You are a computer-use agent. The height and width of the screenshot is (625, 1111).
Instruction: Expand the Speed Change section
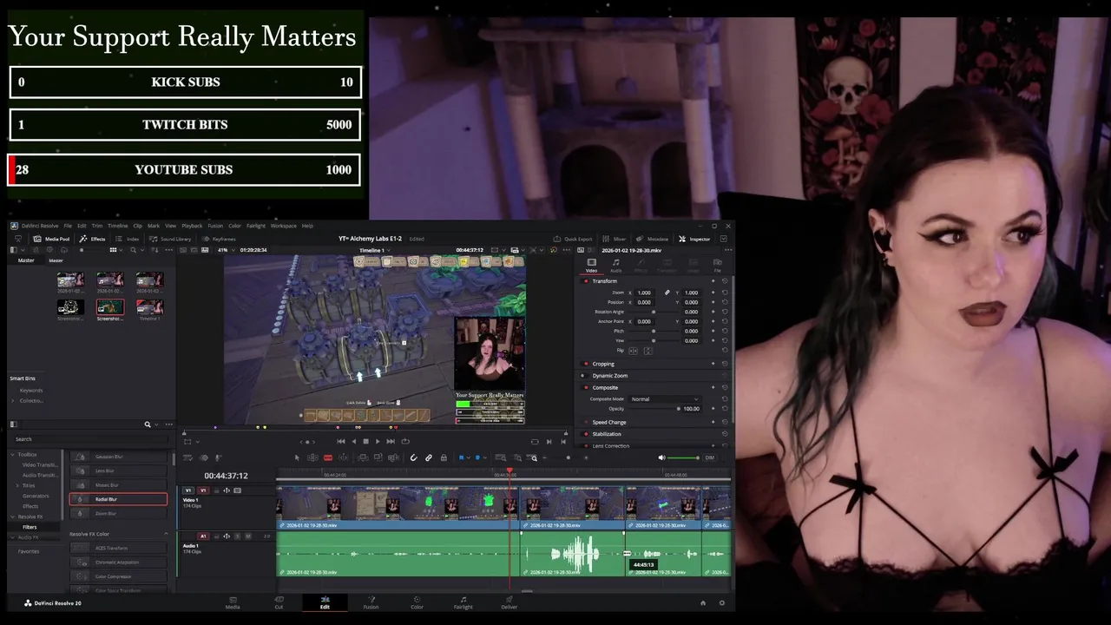tap(609, 422)
